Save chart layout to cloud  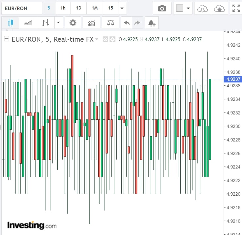click(219, 8)
